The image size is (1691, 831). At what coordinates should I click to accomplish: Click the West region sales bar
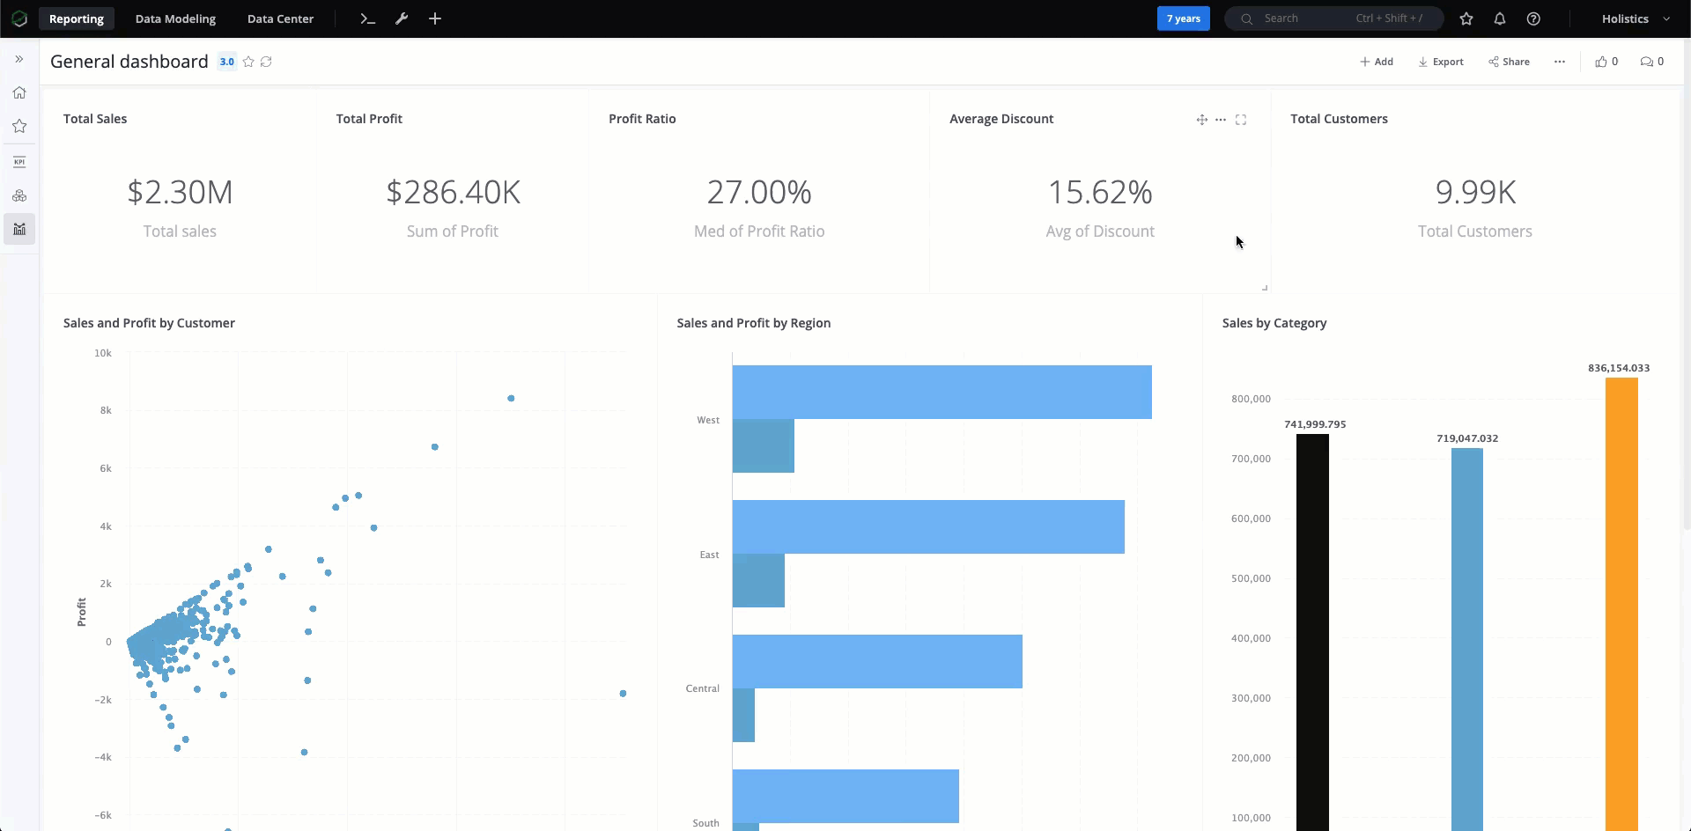pos(941,392)
